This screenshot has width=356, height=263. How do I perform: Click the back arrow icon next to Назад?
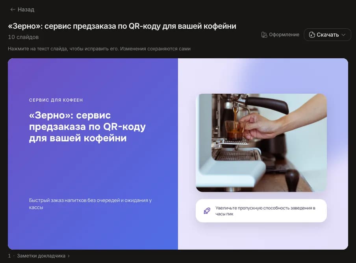pos(13,9)
